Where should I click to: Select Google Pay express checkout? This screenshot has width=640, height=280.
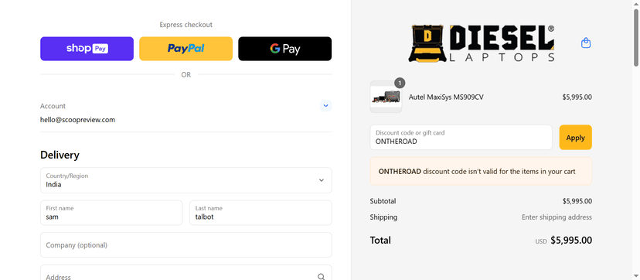coord(285,49)
